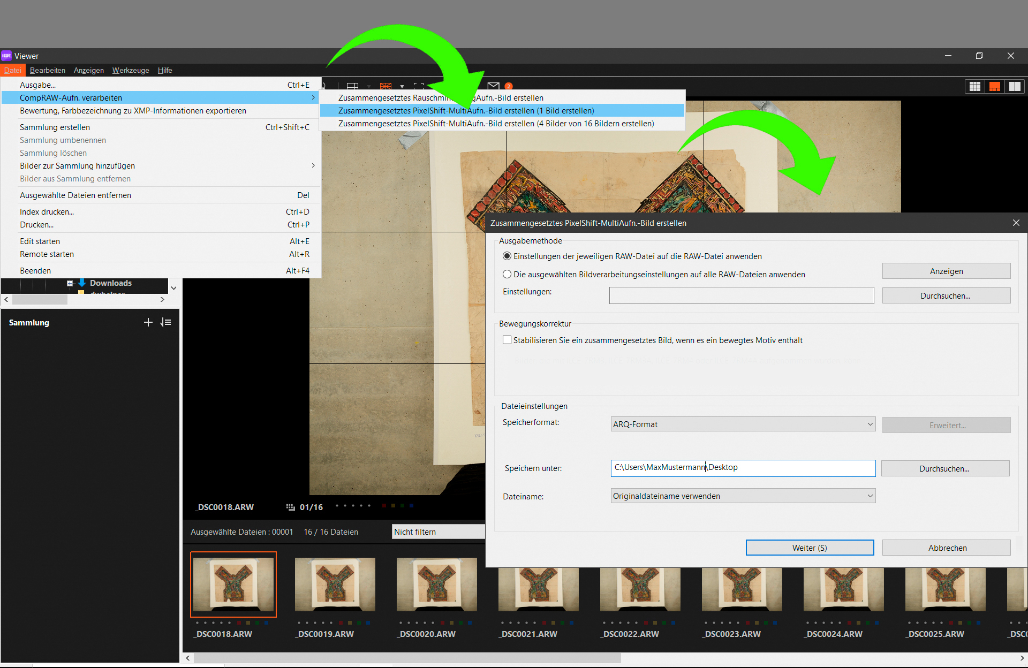Open the Bearbeiten menu
The height and width of the screenshot is (668, 1028).
(48, 70)
